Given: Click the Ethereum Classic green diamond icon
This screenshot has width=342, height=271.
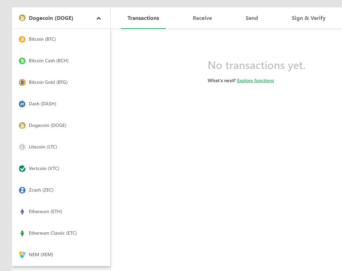Looking at the screenshot, I should coord(22,233).
